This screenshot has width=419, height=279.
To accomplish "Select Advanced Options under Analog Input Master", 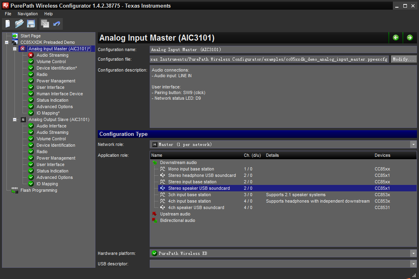I will click(54, 107).
